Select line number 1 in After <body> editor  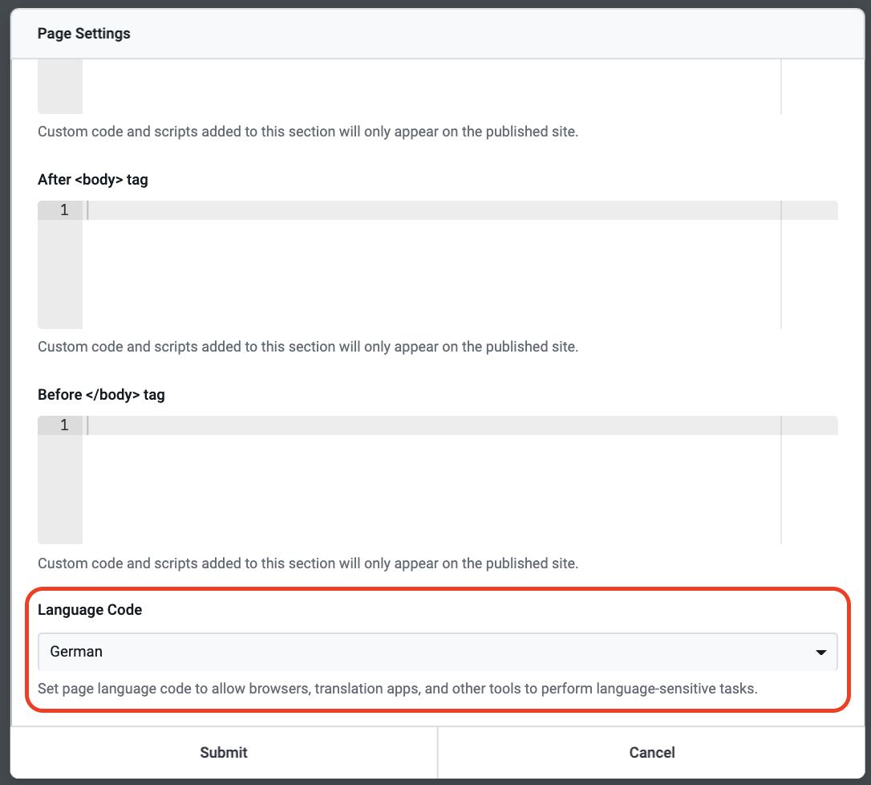point(64,210)
